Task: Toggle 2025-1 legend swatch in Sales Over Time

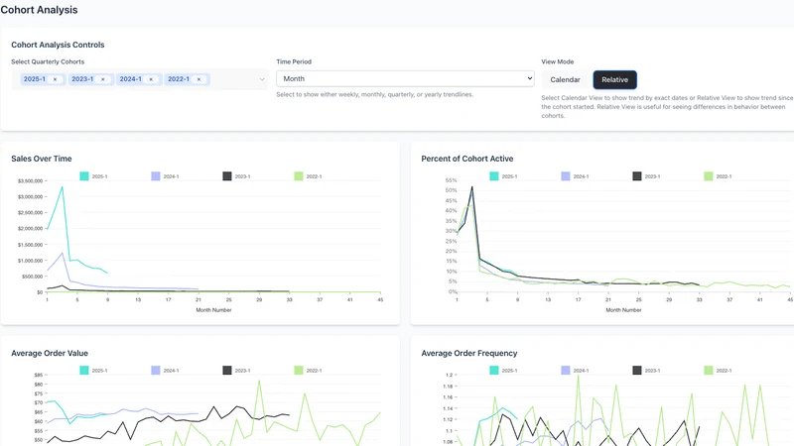Action: [x=84, y=176]
